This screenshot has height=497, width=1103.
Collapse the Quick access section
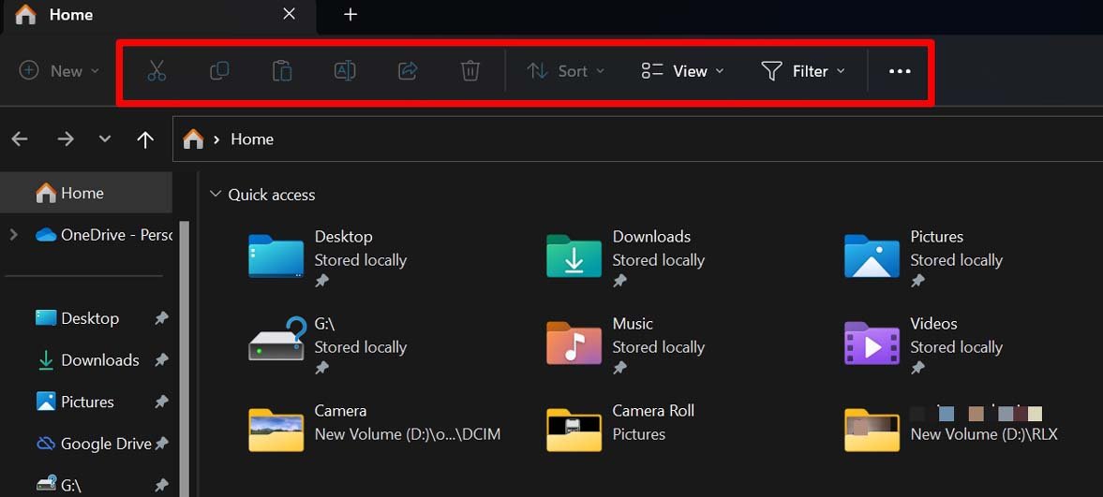point(216,195)
